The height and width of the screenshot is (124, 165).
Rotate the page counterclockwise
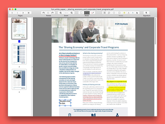pyautogui.click(x=43, y=13)
